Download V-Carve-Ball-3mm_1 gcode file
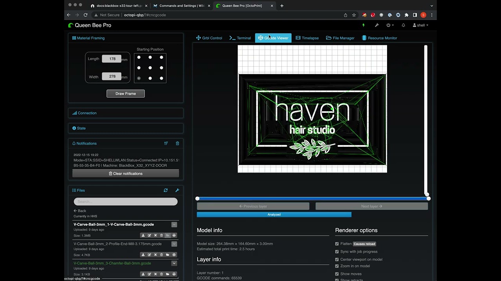Screen dimensions: 501x281 (x=143, y=235)
